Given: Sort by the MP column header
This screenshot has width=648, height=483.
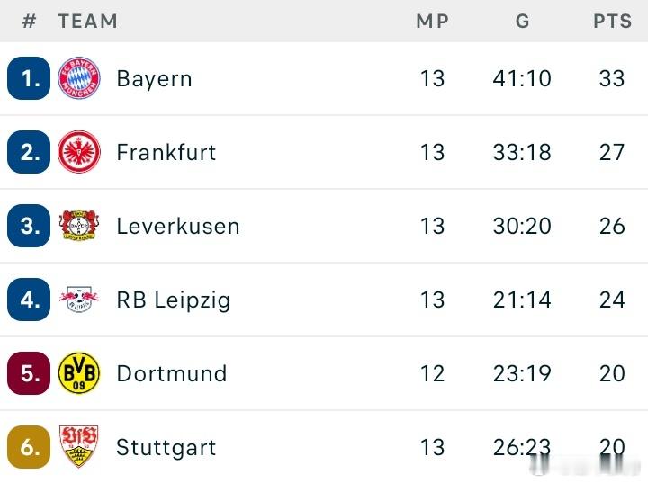Looking at the screenshot, I should [x=432, y=21].
